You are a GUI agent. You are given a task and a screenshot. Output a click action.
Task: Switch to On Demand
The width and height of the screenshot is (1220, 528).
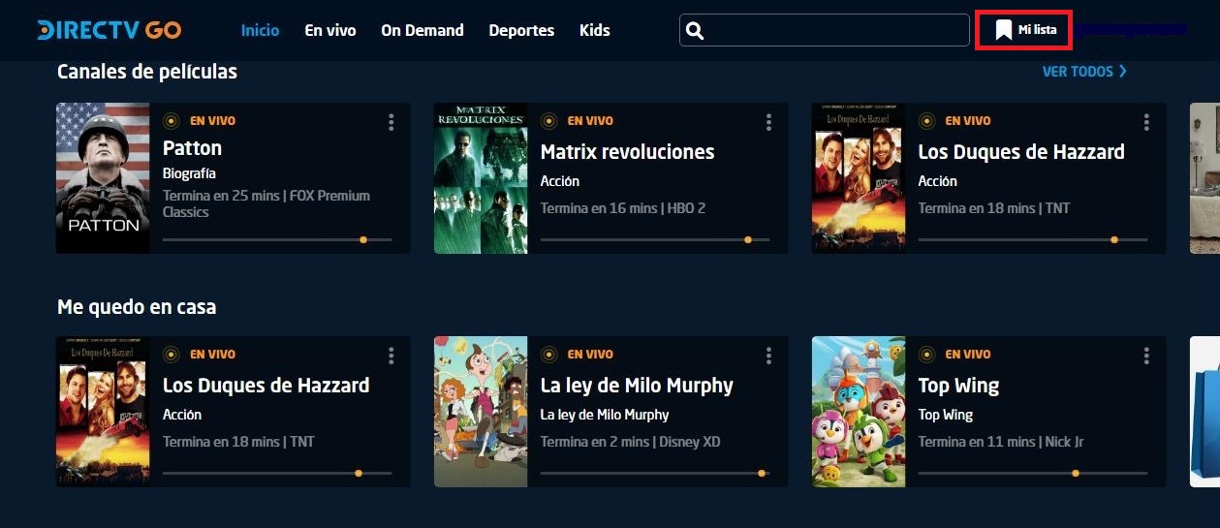[422, 30]
